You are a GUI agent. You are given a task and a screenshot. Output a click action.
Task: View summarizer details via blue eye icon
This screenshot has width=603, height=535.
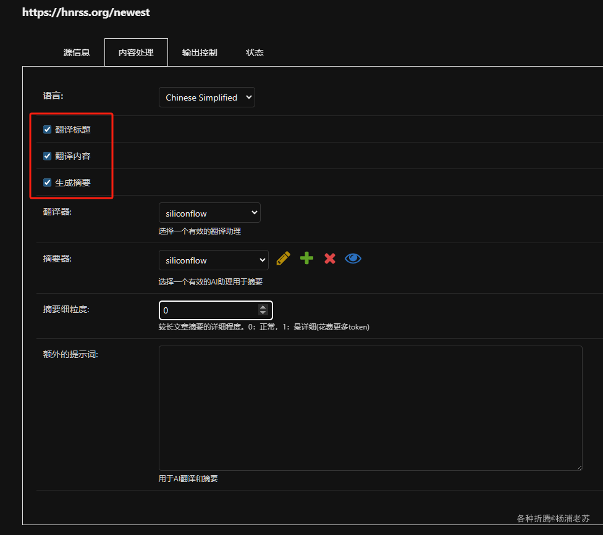(353, 259)
